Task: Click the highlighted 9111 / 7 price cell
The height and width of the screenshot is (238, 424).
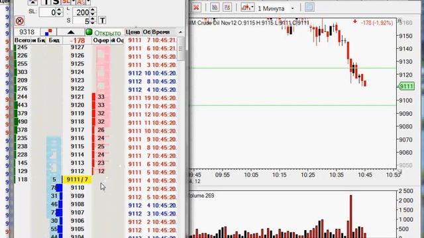Action: pos(77,179)
